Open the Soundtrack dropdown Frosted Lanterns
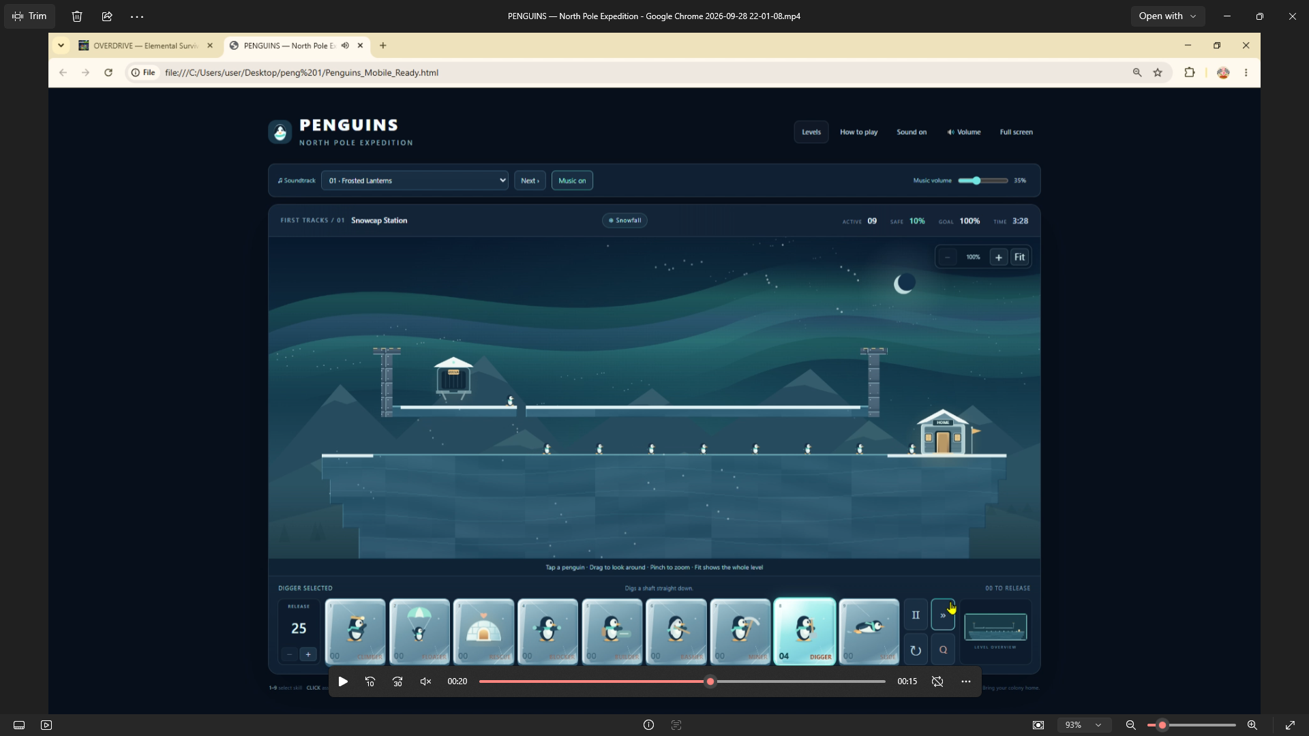Screen dimensions: 1309x736 coord(415,181)
